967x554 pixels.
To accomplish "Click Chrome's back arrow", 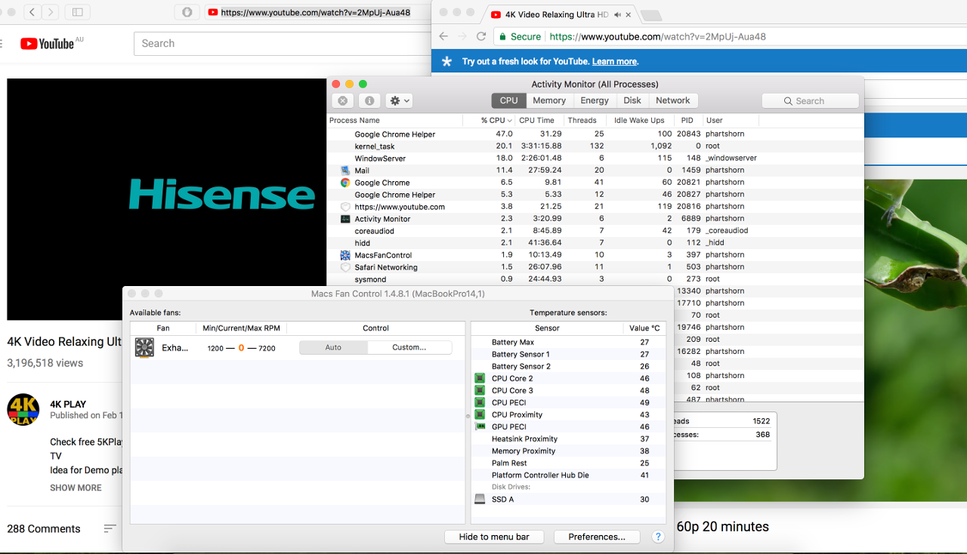I will [x=443, y=36].
